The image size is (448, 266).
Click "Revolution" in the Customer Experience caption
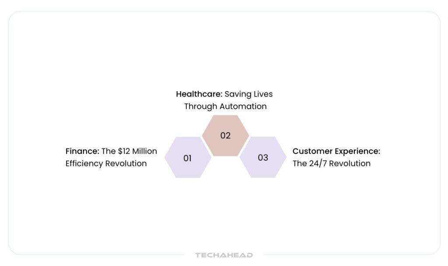[350, 164]
